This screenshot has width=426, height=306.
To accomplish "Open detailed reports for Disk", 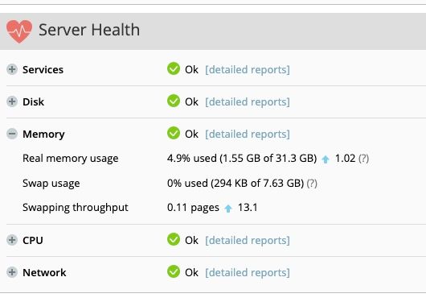I will click(x=248, y=102).
